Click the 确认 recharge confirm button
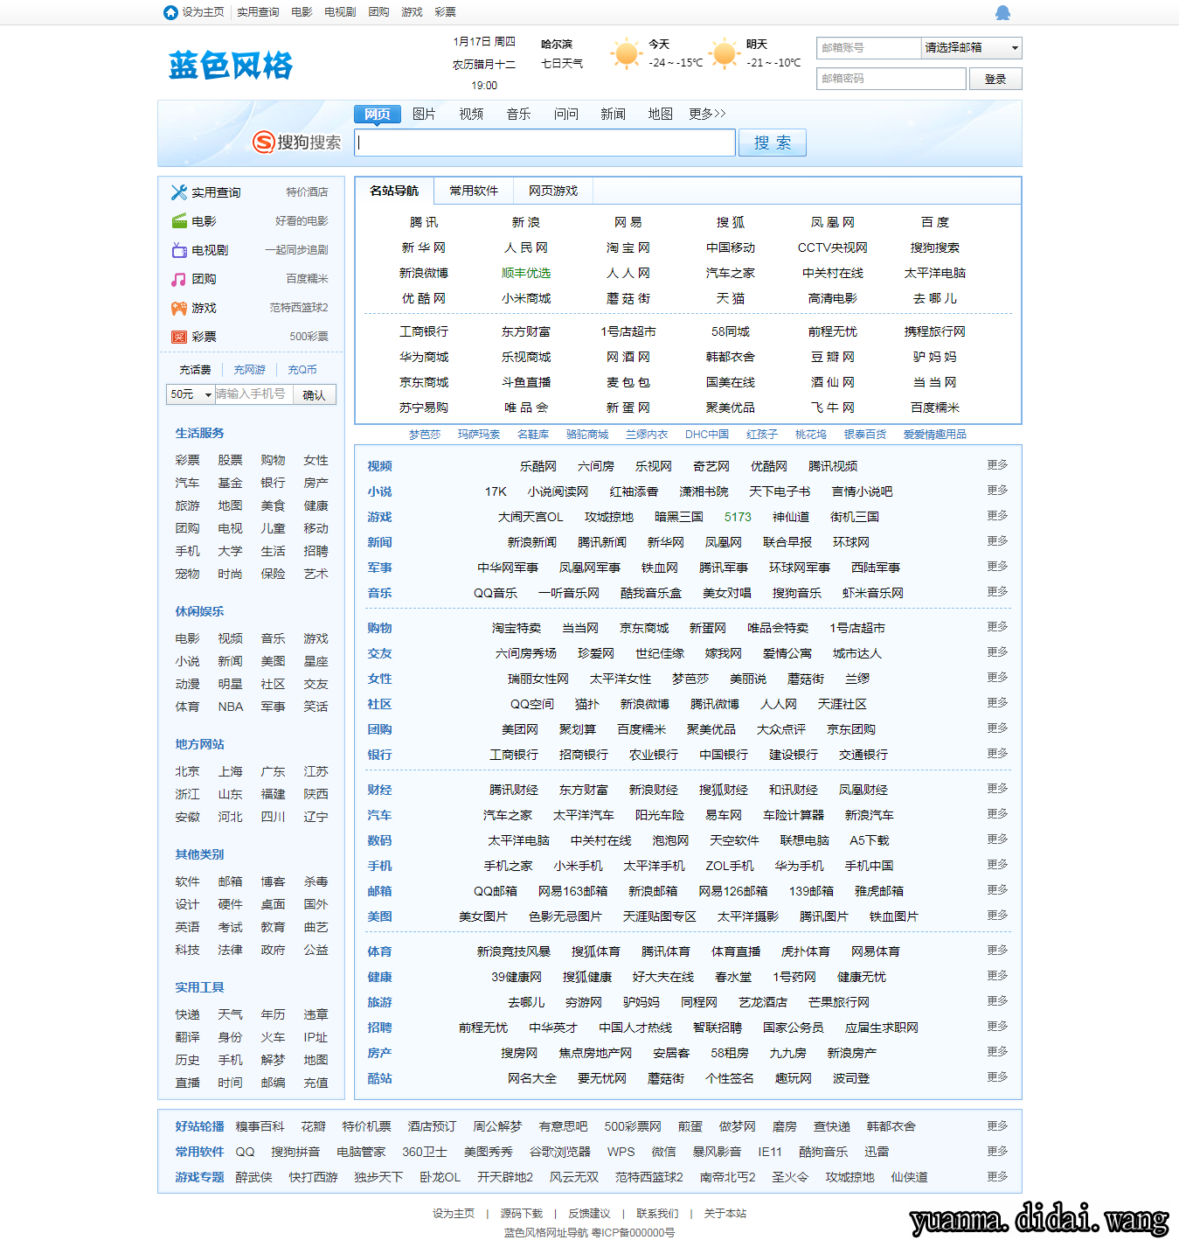This screenshot has height=1247, width=1179. (x=314, y=395)
